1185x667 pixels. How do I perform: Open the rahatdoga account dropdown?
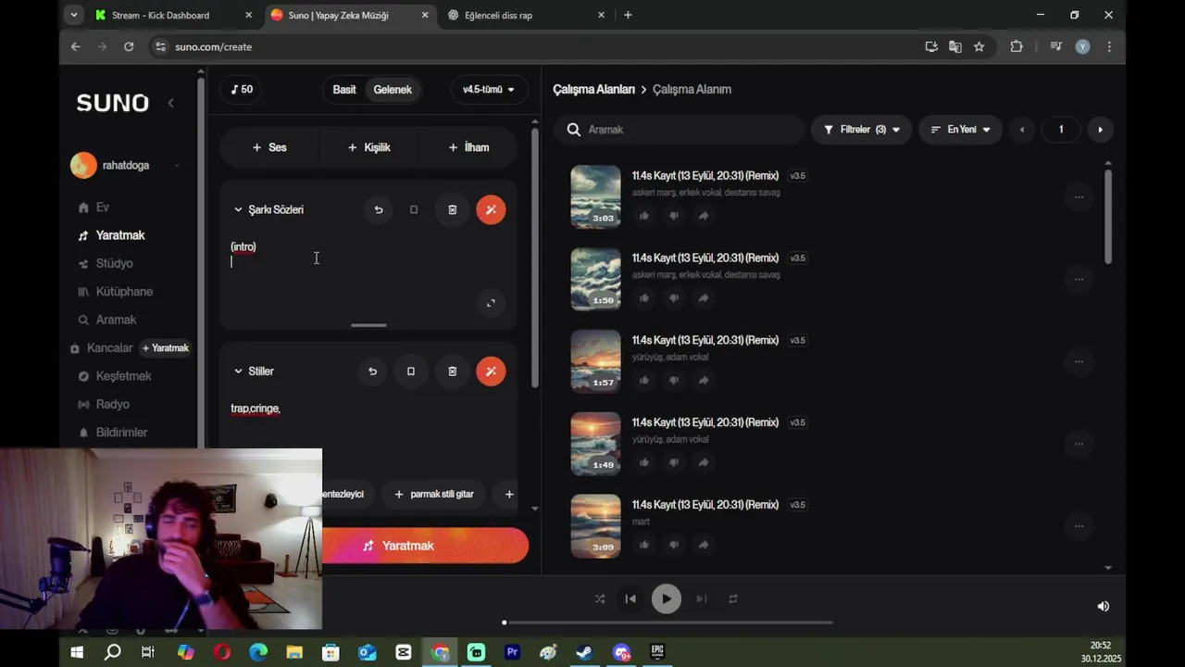coord(125,166)
